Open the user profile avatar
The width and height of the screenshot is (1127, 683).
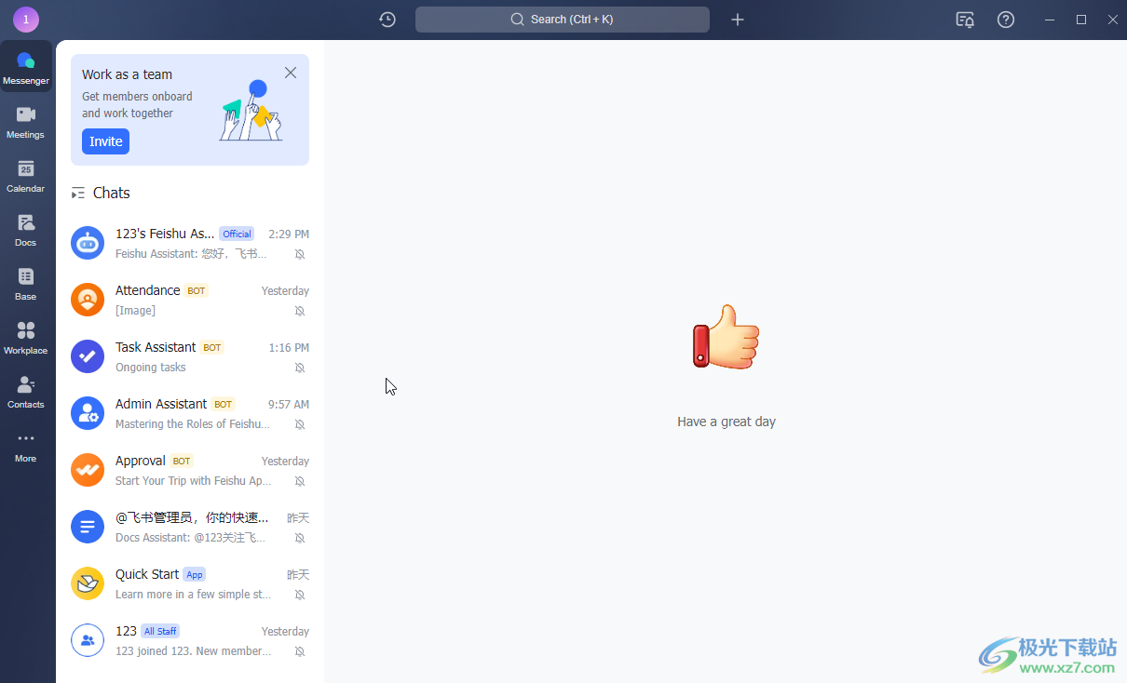click(26, 20)
